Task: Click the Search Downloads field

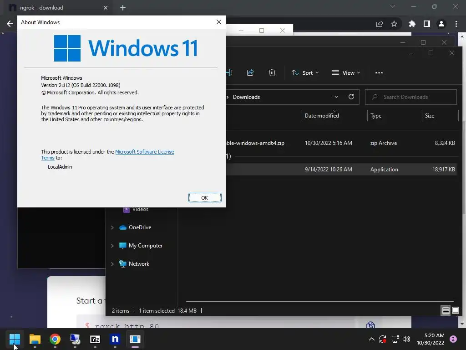Action: tap(411, 97)
